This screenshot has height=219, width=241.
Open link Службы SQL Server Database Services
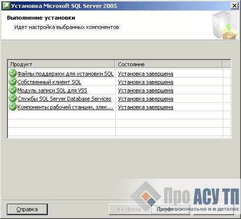tap(64, 99)
